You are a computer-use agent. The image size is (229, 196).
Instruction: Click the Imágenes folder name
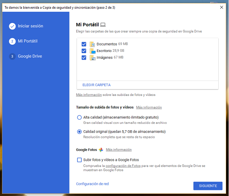[105, 57]
